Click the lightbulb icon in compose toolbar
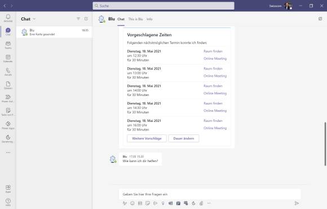This screenshot has height=209, width=327. pos(163,203)
